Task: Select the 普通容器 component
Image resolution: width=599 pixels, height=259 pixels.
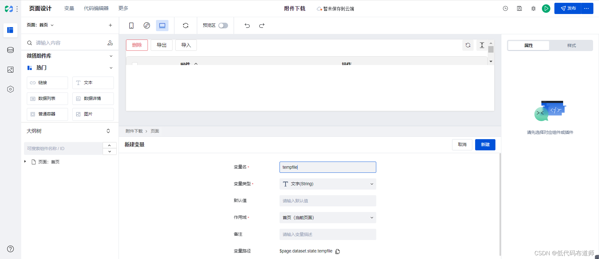Action: [x=47, y=114]
